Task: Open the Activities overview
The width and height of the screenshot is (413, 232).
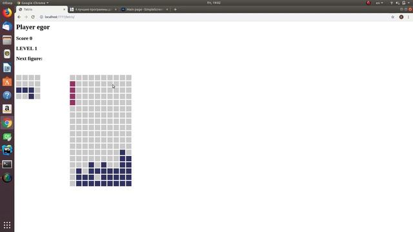Action: tap(7, 3)
